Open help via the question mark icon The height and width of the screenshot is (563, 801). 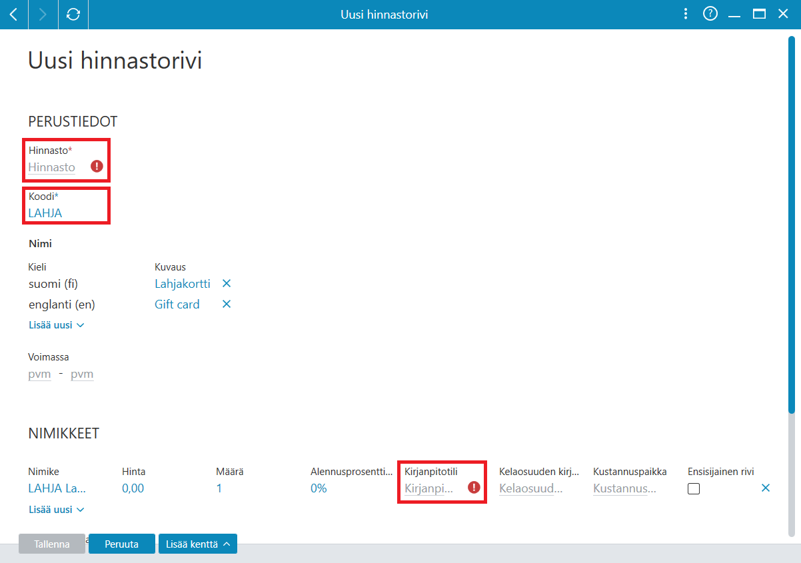click(710, 14)
